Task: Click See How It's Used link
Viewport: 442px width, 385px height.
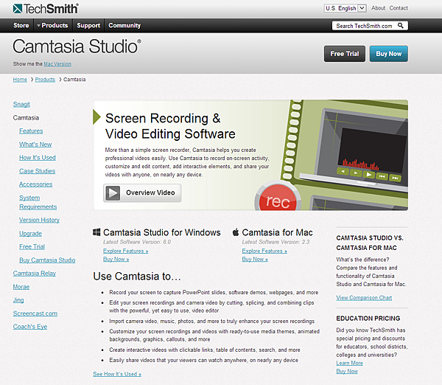Action: tap(117, 374)
